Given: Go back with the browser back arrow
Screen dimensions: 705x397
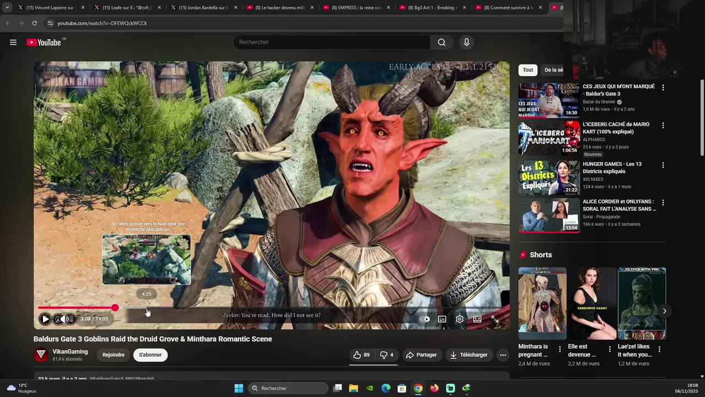Looking at the screenshot, I should (8, 23).
